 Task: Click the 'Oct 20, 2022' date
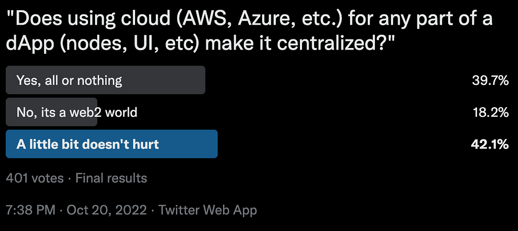click(x=107, y=210)
